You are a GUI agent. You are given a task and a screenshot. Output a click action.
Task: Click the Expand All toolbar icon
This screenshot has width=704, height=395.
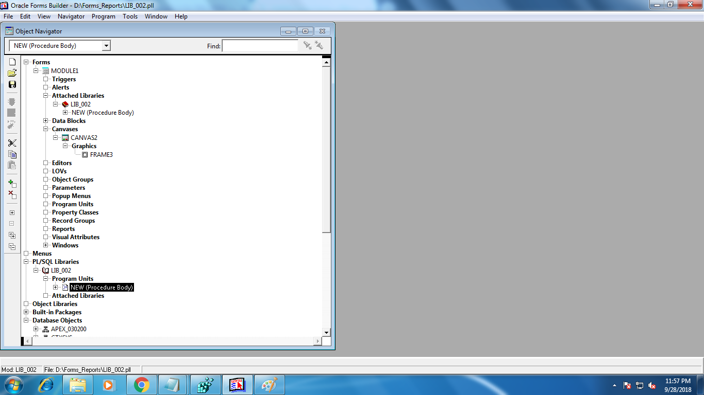tap(12, 235)
